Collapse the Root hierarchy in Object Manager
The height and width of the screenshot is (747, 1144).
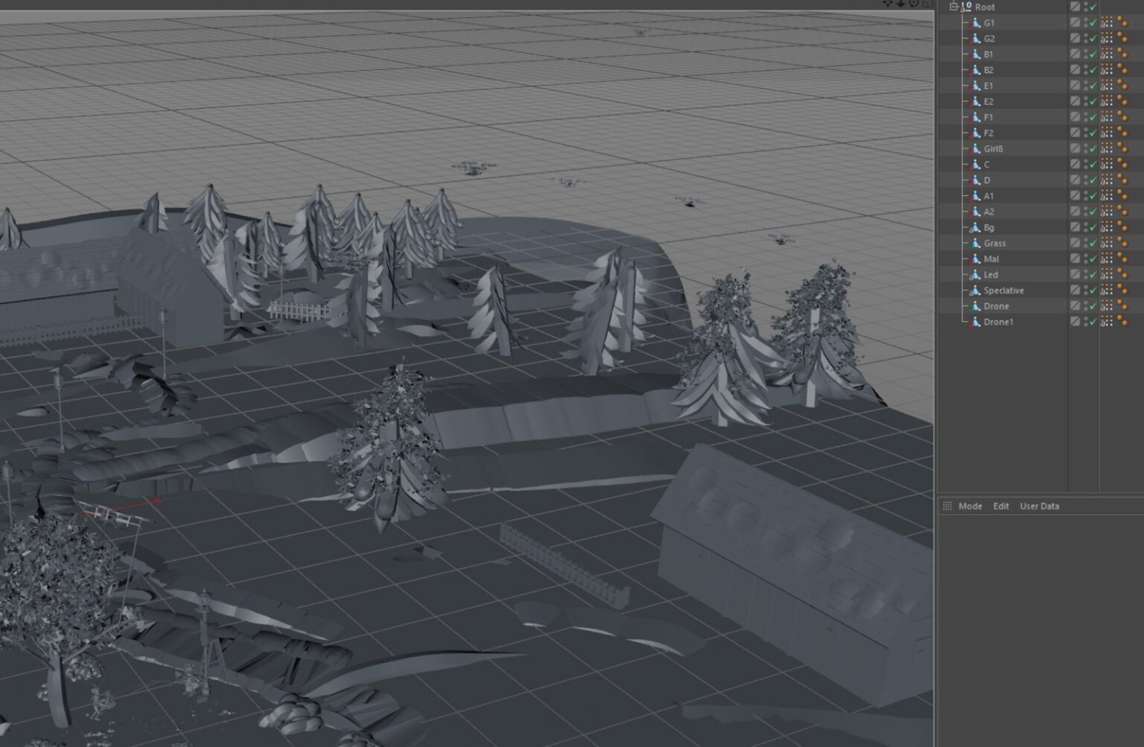(952, 7)
